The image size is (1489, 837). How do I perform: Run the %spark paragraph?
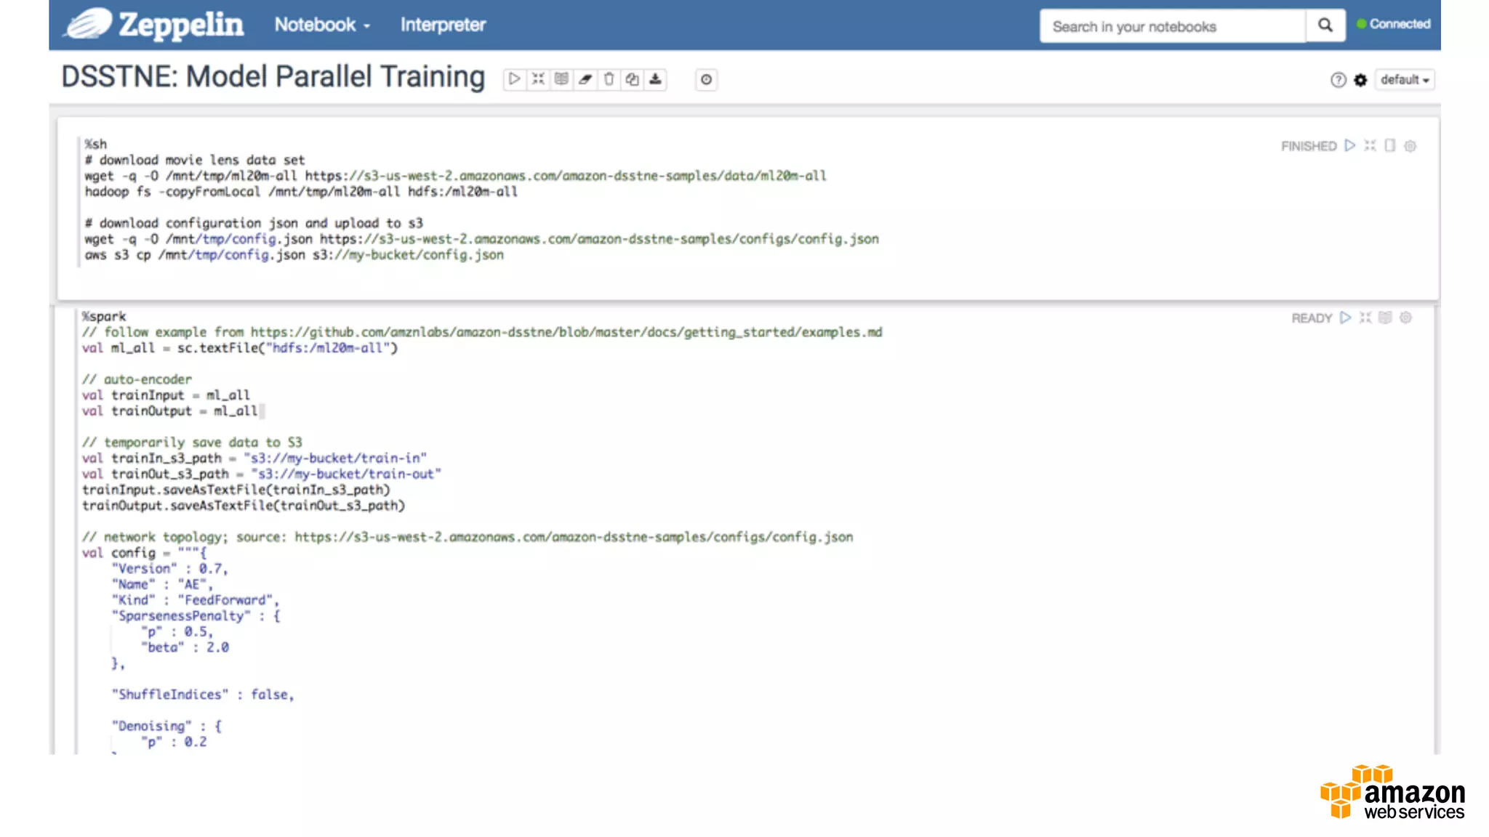coord(1345,318)
